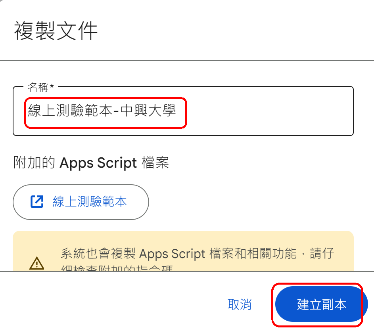Screen dimensions: 374x329
Task: Click the 名稱* field label
Action: 38,88
